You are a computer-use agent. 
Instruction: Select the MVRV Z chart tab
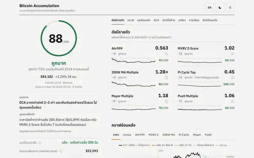pyautogui.click(x=154, y=135)
